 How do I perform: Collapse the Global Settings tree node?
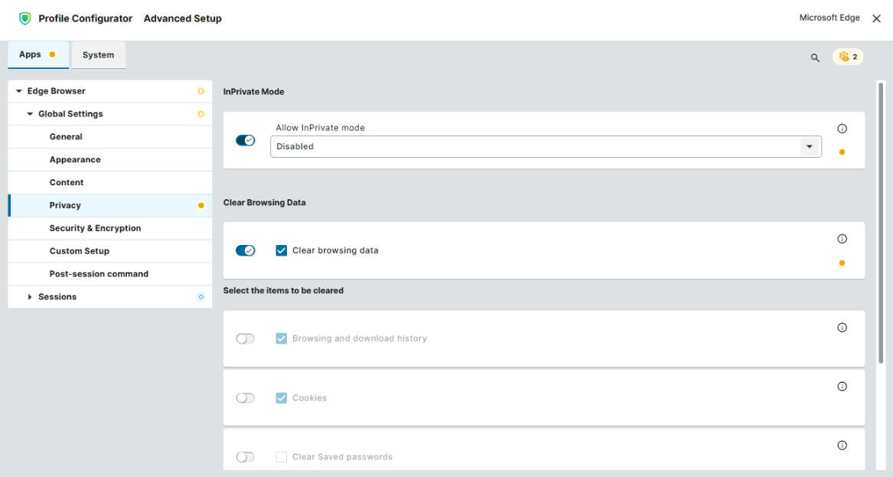30,114
